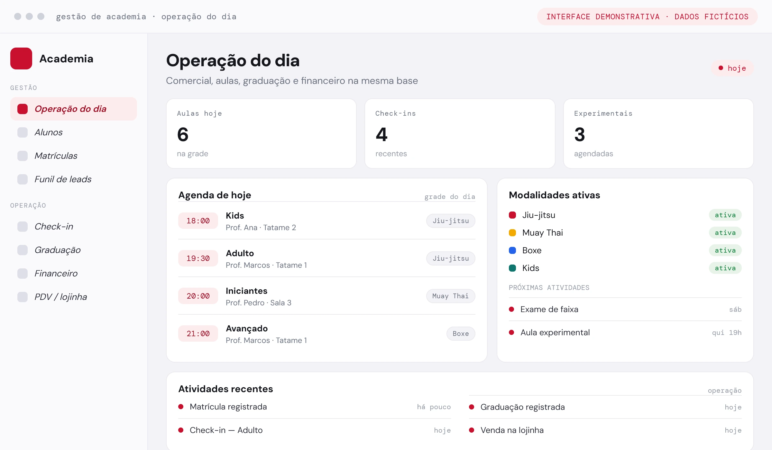The height and width of the screenshot is (450, 772).
Task: Click the Muay Thai tag on Iniciantes class
Action: point(451,296)
